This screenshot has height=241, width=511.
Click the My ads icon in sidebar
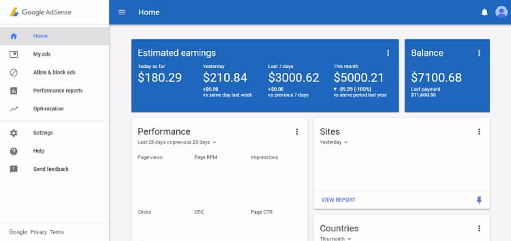(x=14, y=54)
